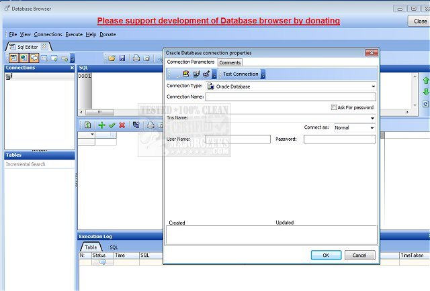This screenshot has width=430, height=291.
Task: Click the refresh data icon in grid toolbar
Action: coord(87,125)
